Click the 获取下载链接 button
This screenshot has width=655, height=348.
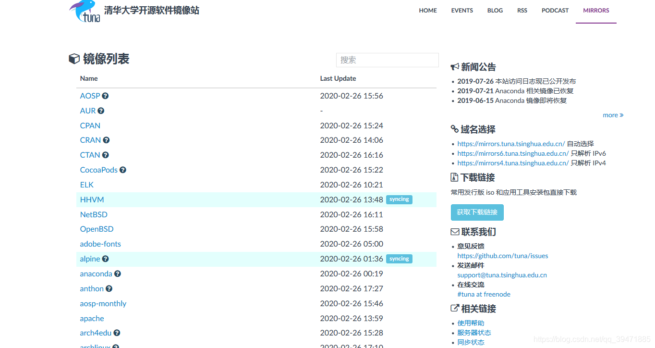[477, 212]
